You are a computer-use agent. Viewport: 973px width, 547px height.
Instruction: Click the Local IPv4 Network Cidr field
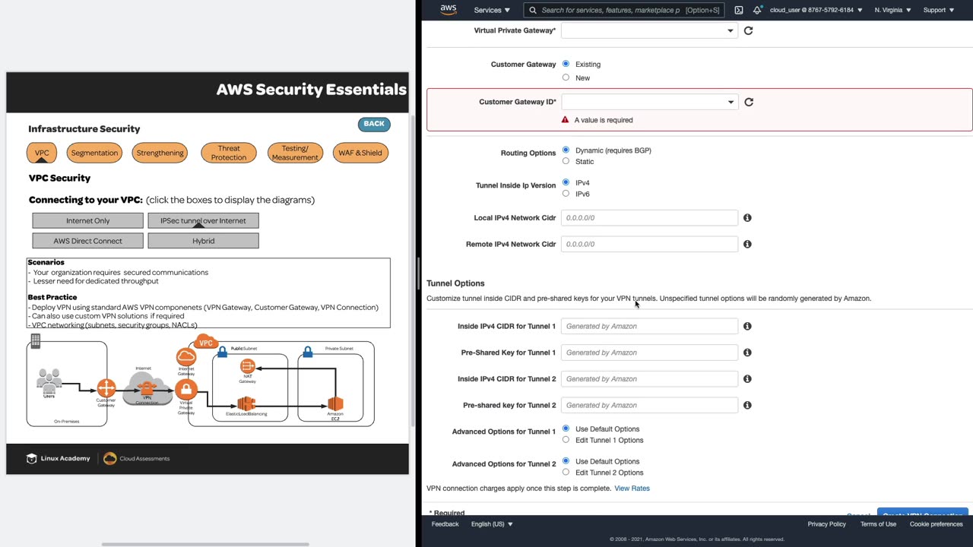(x=649, y=218)
